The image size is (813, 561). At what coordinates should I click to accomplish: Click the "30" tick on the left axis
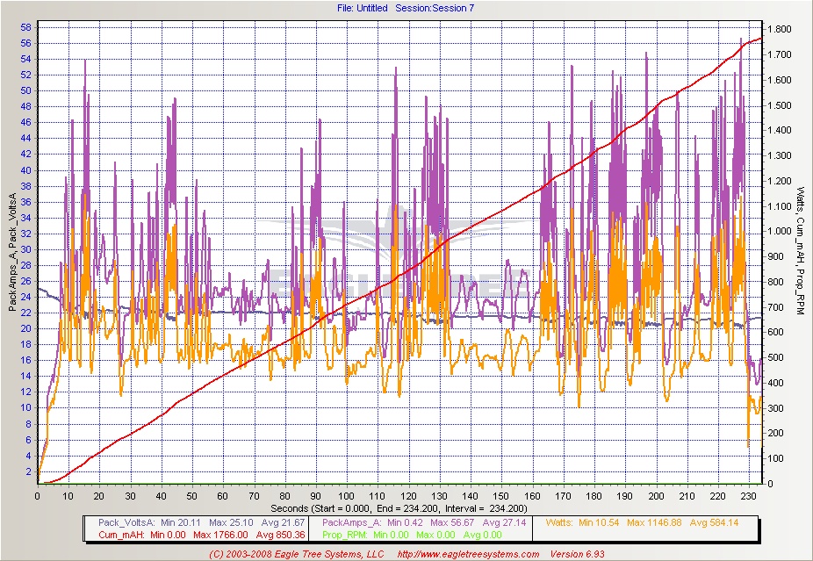(26, 249)
